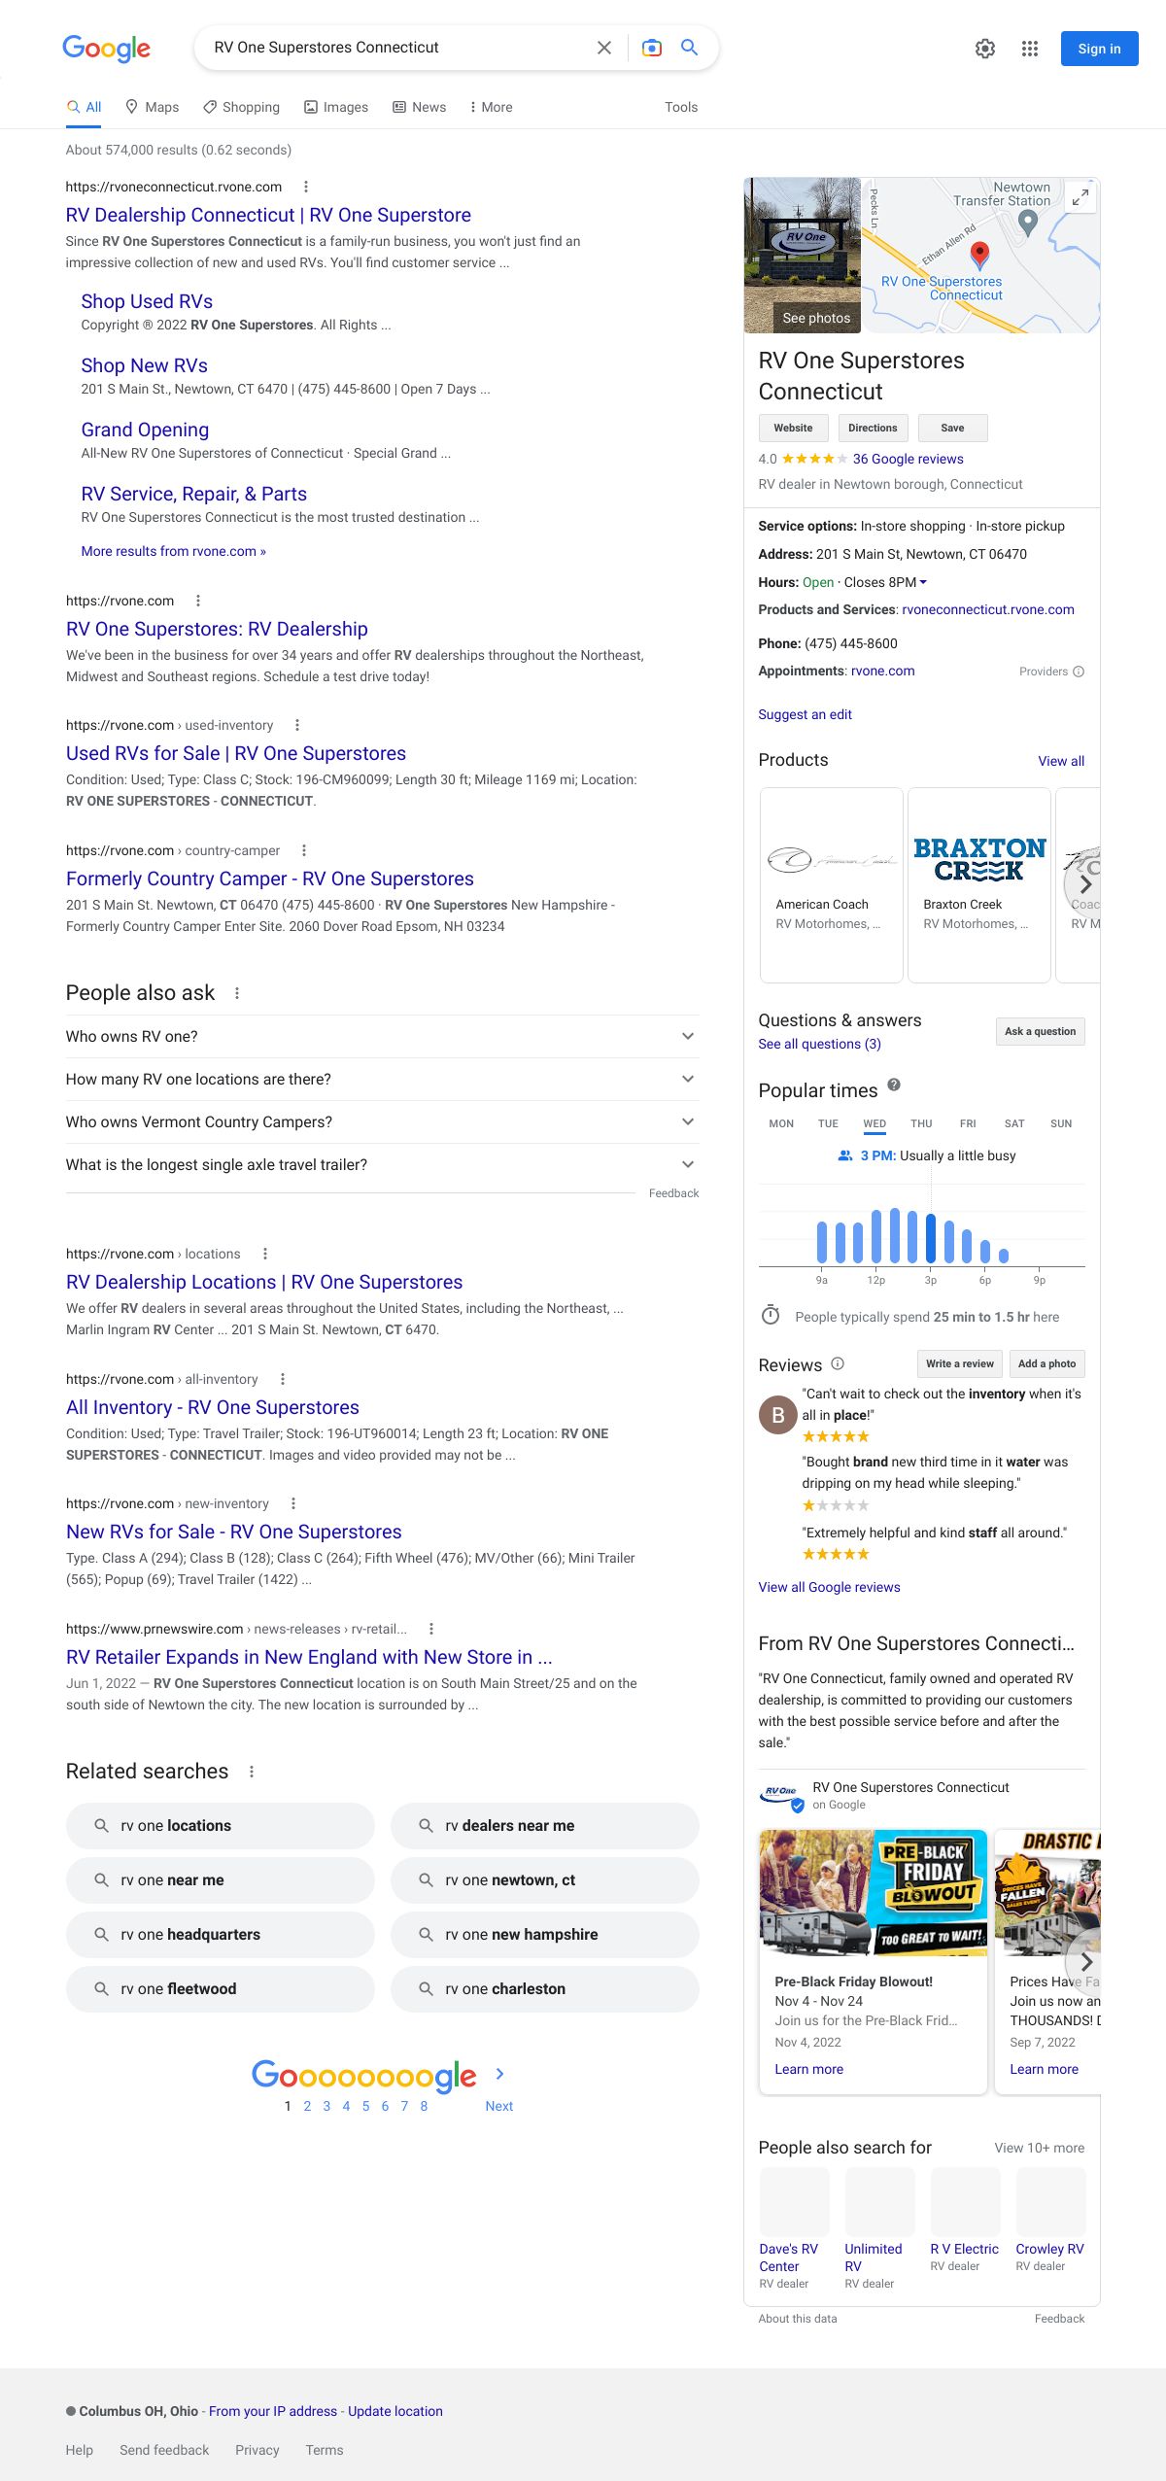Click the blue magnifier search icon

(690, 48)
